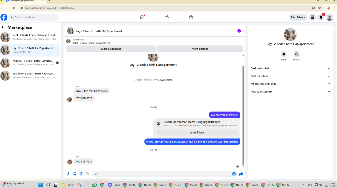Open Neal's apartment conversation

(30, 37)
